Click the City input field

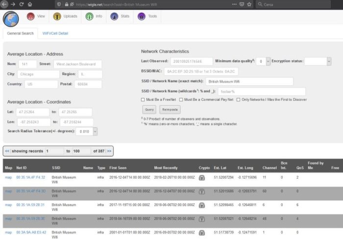(x=38, y=74)
